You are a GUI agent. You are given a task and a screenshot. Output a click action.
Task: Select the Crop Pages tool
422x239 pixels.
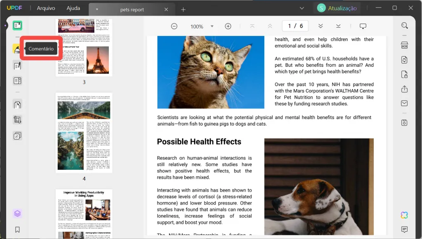17,119
